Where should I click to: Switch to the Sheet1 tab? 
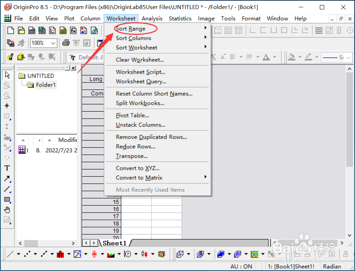click(114, 243)
